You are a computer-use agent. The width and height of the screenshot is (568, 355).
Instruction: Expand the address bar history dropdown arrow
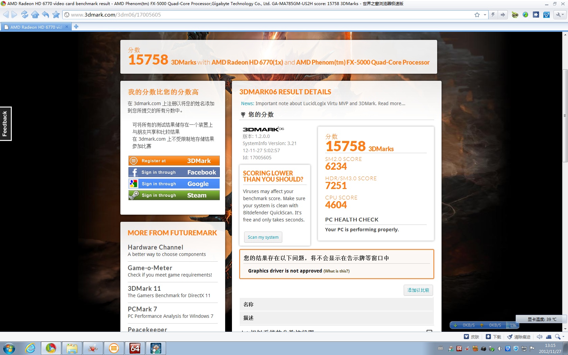(x=485, y=15)
